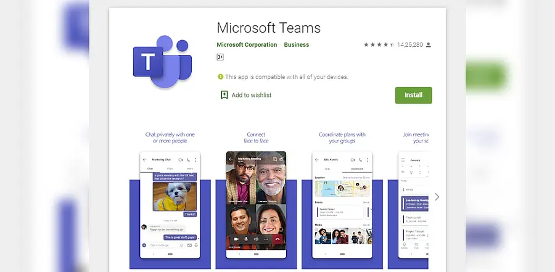Click the green compatibility info icon
The width and height of the screenshot is (555, 272).
point(220,76)
